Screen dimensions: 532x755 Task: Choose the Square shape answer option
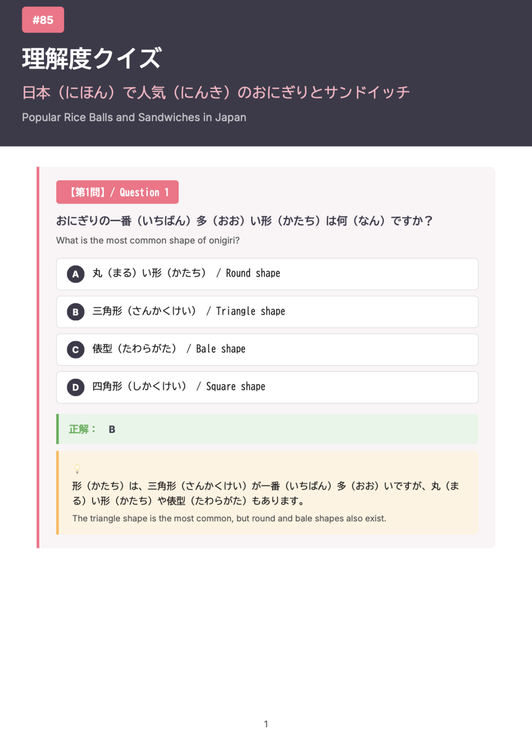click(x=267, y=387)
